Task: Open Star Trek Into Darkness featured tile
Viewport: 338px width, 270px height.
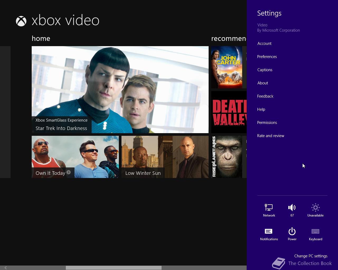Action: (120, 90)
